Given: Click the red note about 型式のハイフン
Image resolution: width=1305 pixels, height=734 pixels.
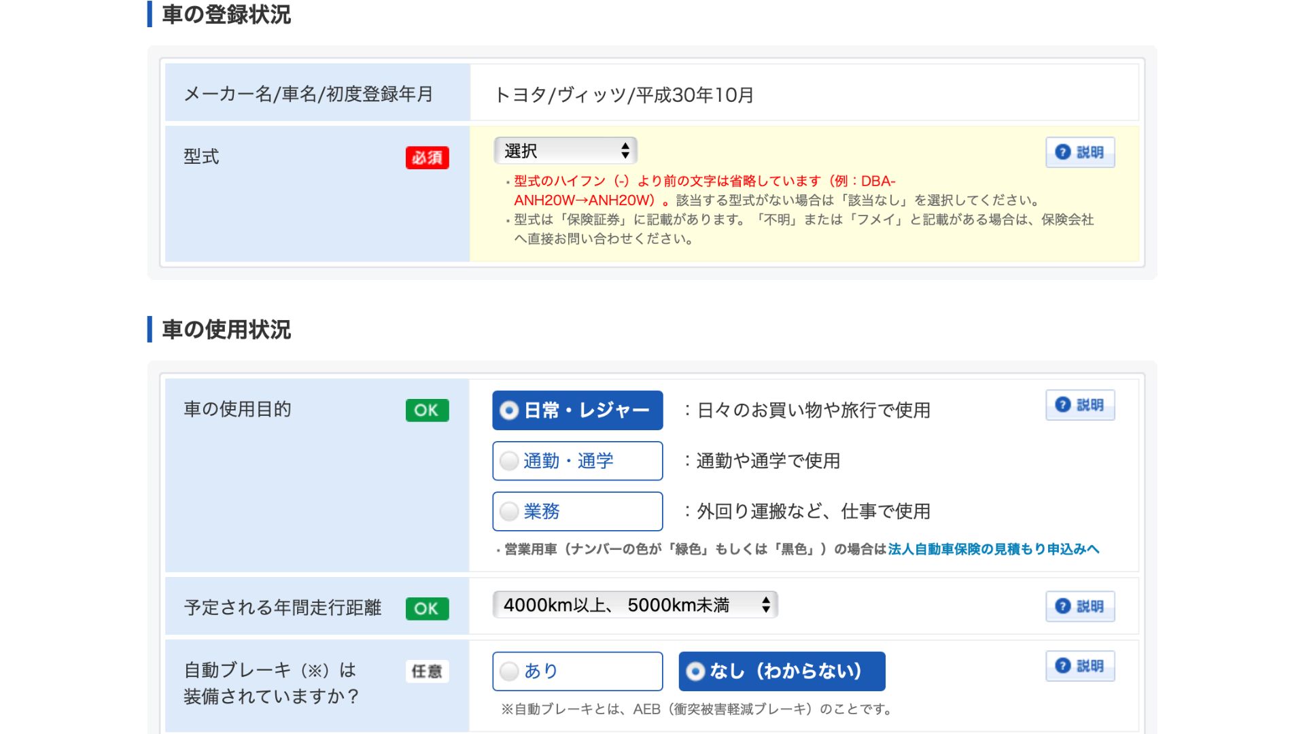Looking at the screenshot, I should 705,190.
